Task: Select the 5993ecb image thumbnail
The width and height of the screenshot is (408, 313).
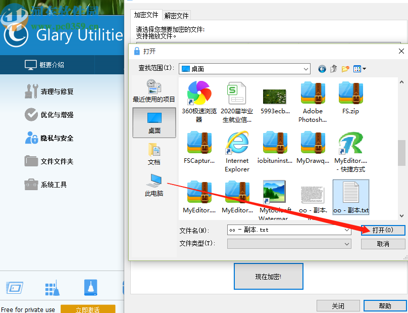Action: 275,97
